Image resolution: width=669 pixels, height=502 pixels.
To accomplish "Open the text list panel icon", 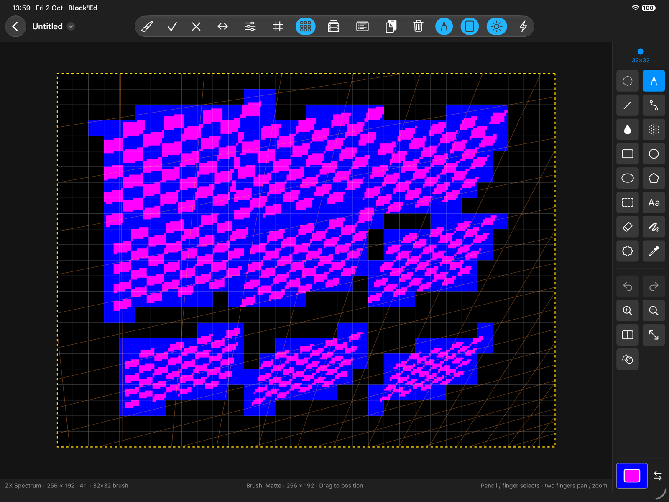I will (363, 26).
